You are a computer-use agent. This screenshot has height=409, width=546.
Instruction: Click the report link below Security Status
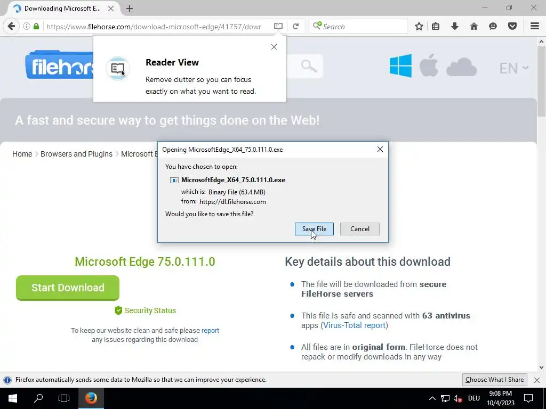tap(210, 330)
